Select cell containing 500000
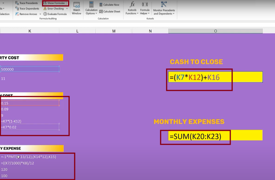Viewport: 275px width, 180px height. (x=30, y=69)
